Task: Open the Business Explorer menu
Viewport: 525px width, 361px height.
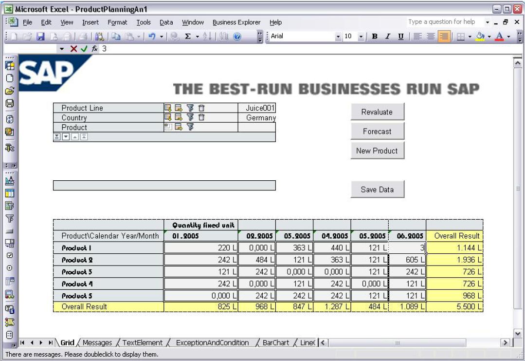Action: 236,22
